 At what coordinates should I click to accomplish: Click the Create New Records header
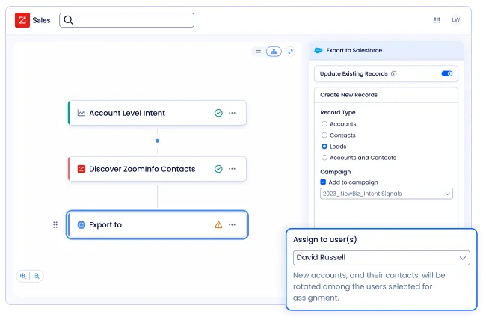[348, 95]
